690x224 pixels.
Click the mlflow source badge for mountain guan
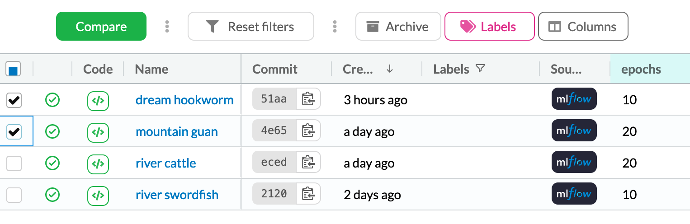574,131
